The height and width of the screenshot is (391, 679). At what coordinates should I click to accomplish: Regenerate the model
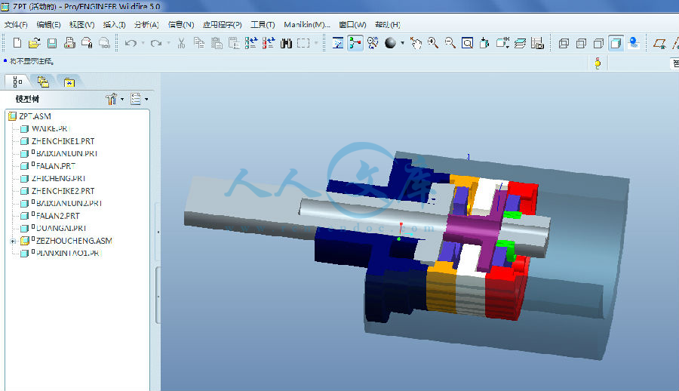pyautogui.click(x=251, y=43)
